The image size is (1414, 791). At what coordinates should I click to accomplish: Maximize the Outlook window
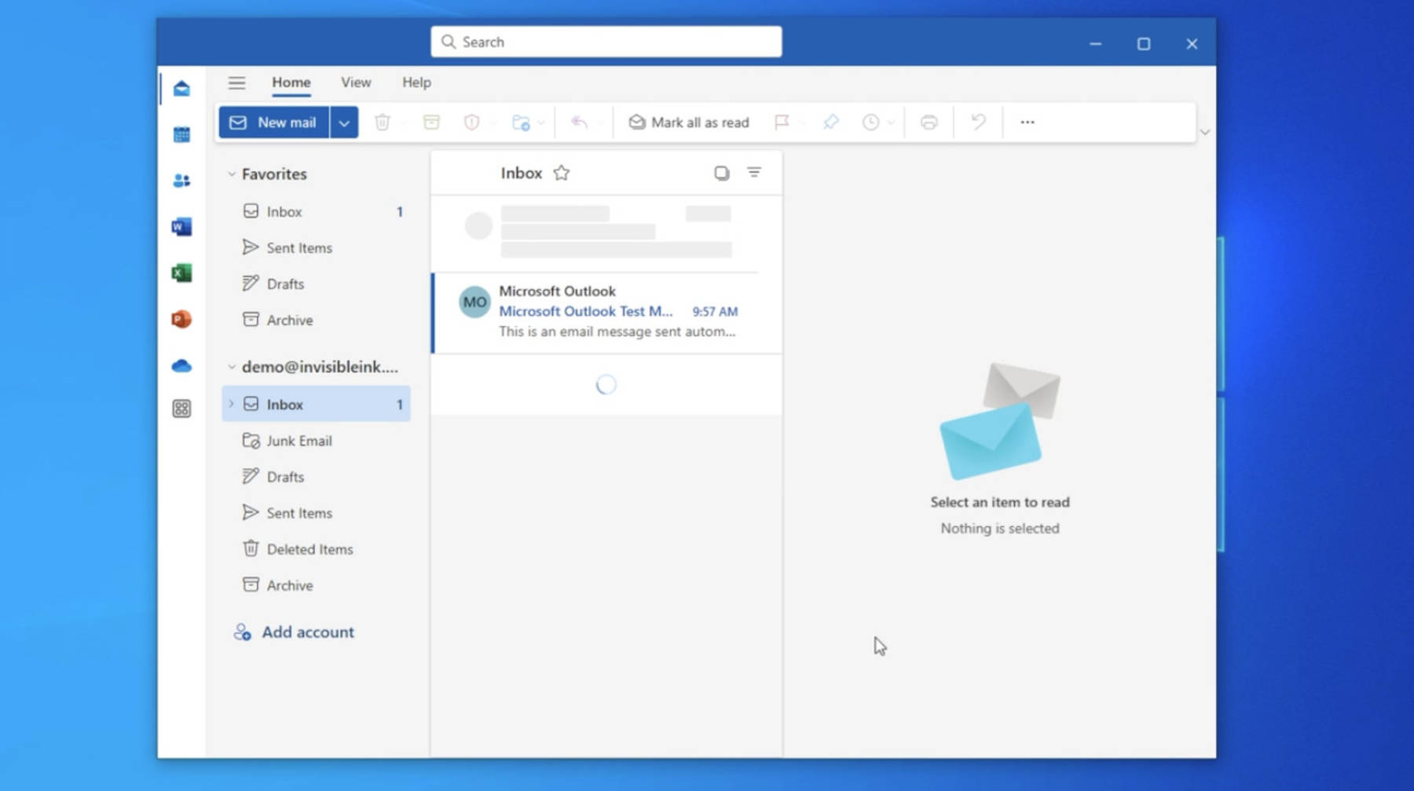1144,44
